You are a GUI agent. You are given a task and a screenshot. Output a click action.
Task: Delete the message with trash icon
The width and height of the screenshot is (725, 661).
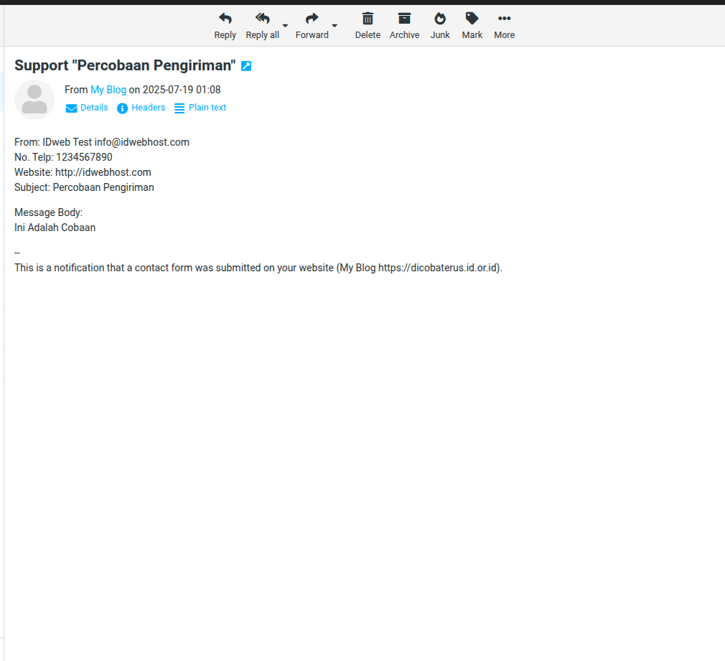coord(368,19)
